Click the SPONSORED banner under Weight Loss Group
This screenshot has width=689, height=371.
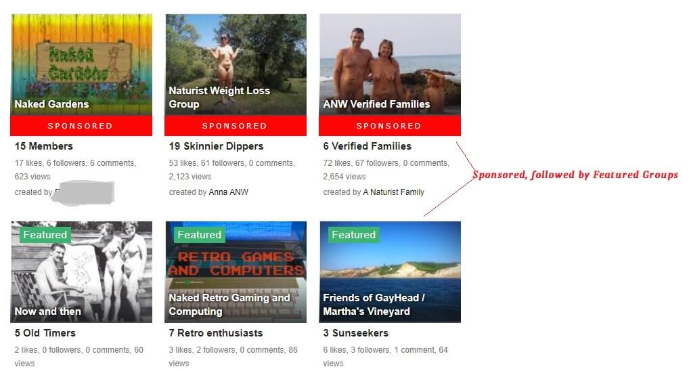click(236, 126)
